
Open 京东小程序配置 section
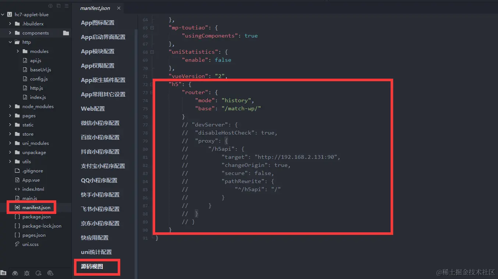[x=100, y=223]
